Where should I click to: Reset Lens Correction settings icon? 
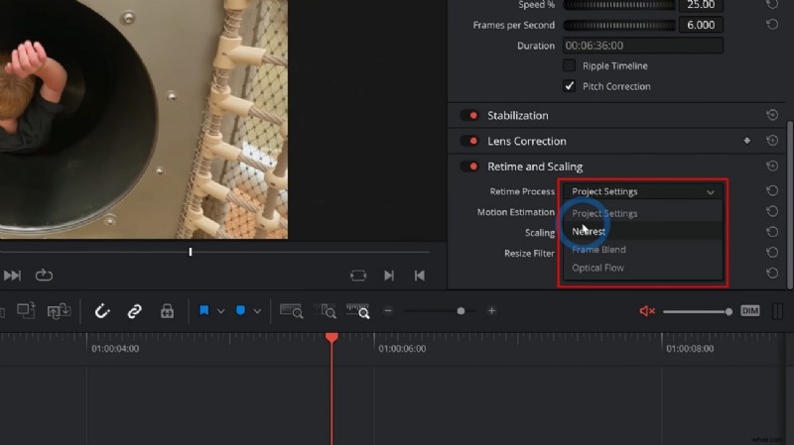pyautogui.click(x=772, y=141)
